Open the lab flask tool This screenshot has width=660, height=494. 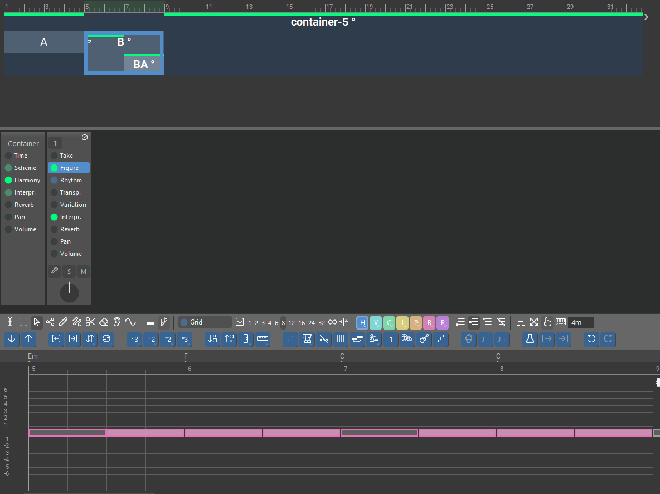[x=530, y=338]
